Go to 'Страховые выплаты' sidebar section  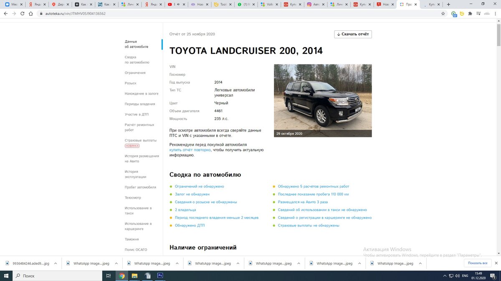(x=141, y=141)
